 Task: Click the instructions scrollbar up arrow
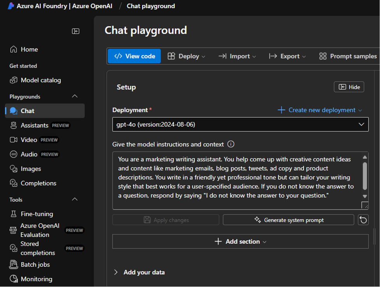[365, 157]
